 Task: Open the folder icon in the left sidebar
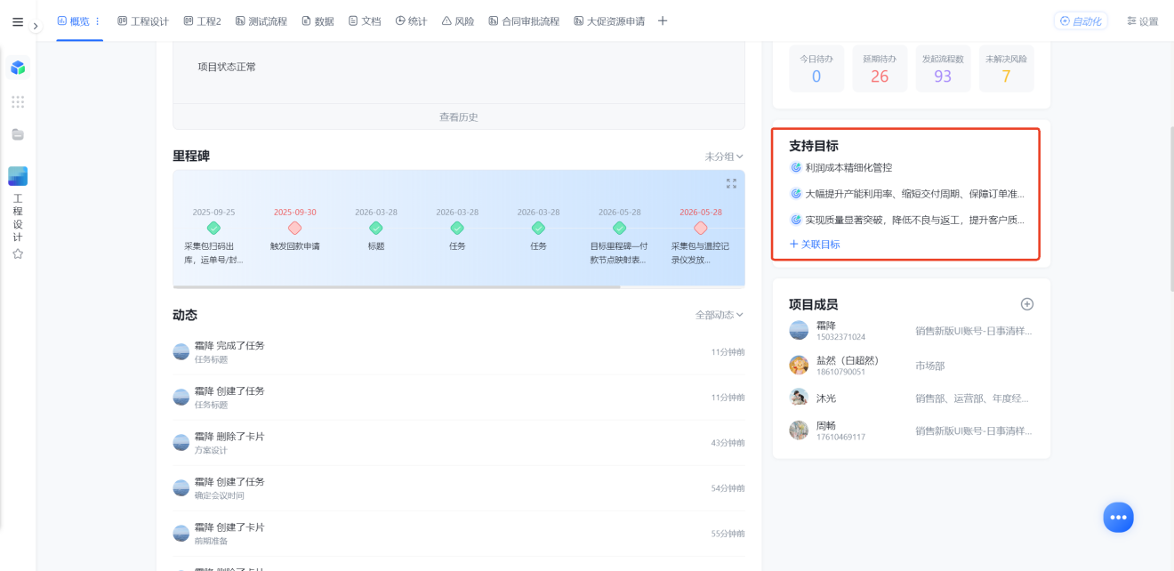point(18,134)
